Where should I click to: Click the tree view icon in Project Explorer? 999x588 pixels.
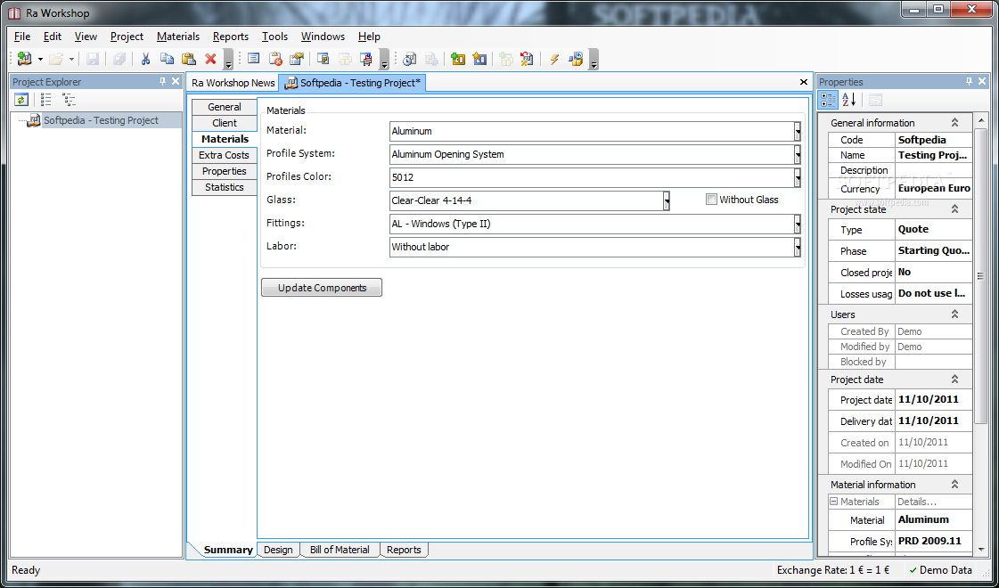click(x=69, y=100)
